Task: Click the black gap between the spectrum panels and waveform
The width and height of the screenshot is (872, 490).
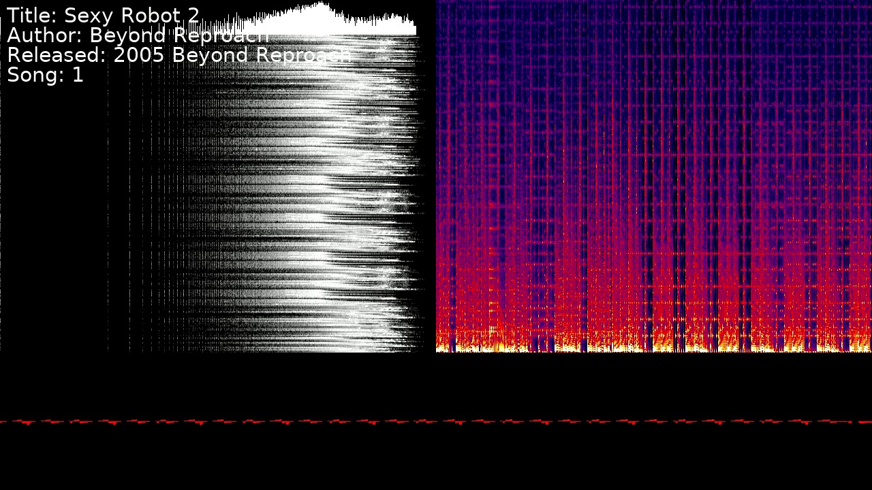Action: (x=436, y=385)
